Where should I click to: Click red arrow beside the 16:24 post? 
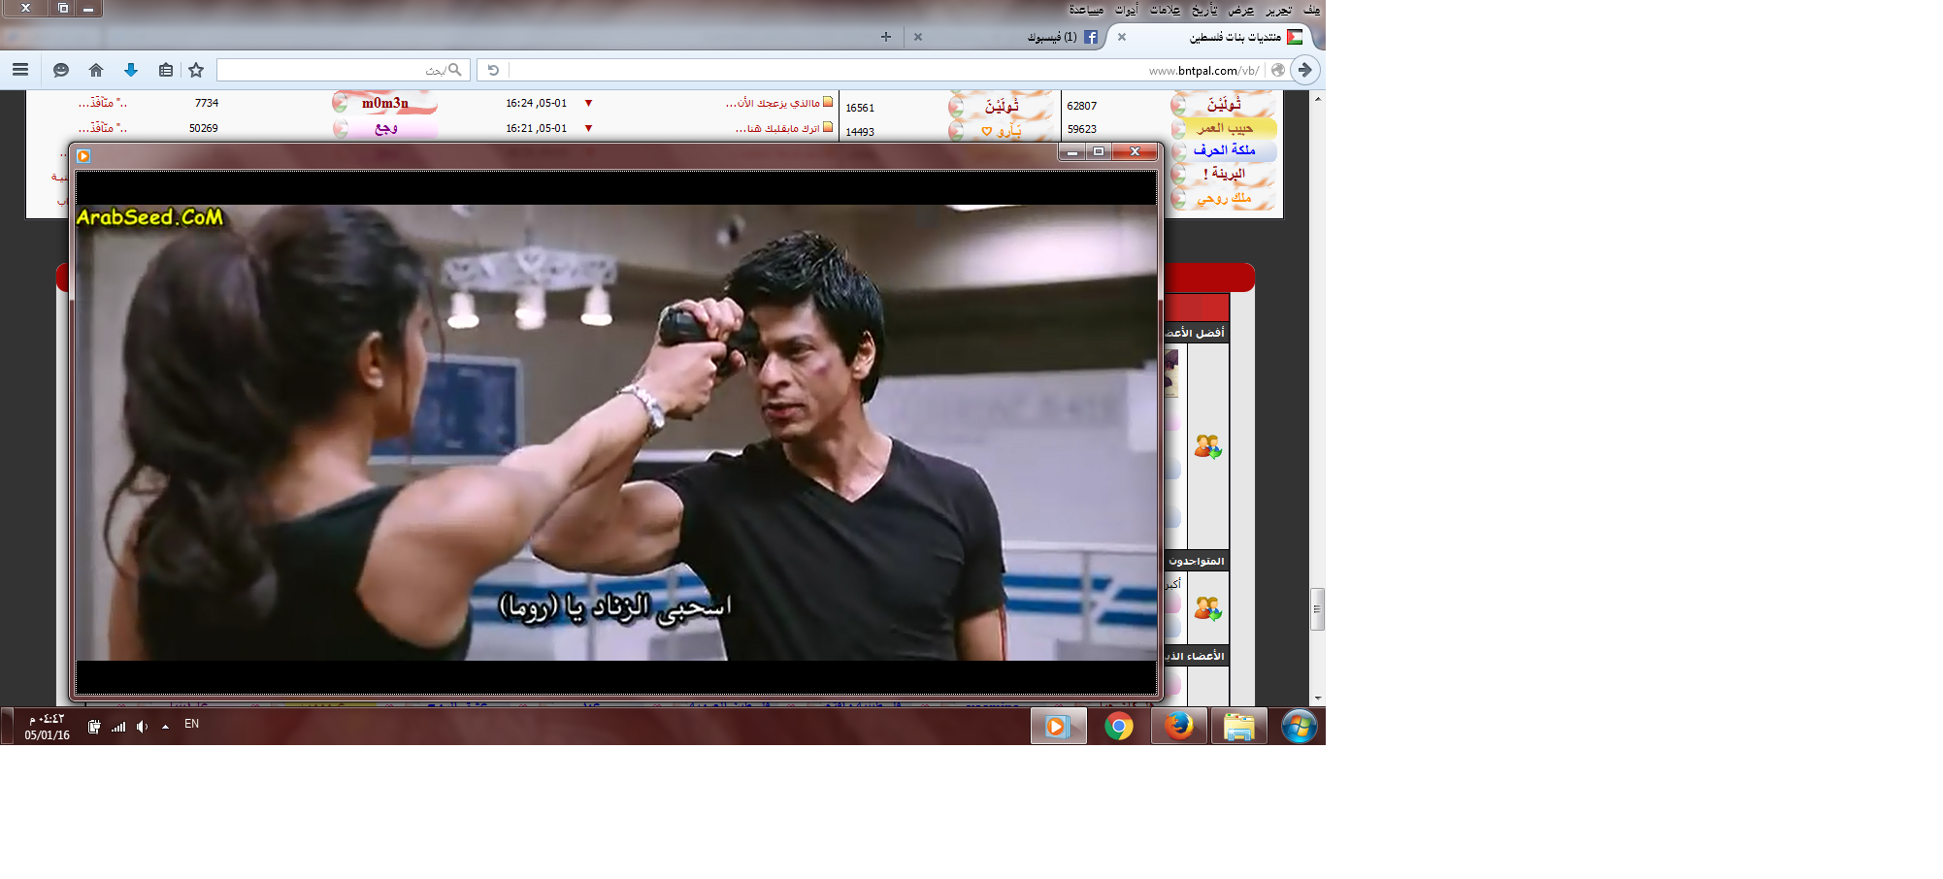(588, 103)
